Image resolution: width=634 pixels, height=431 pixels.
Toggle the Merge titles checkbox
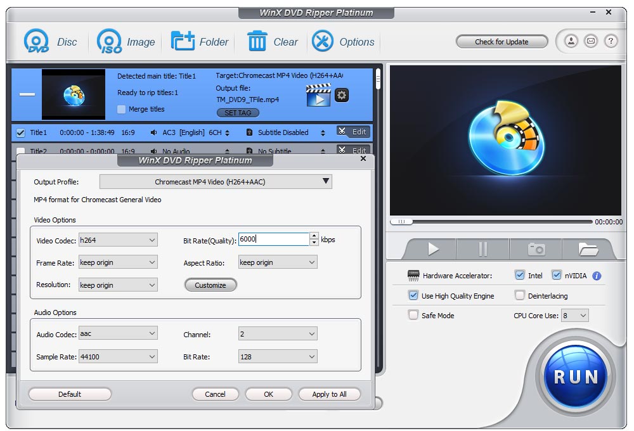(121, 109)
